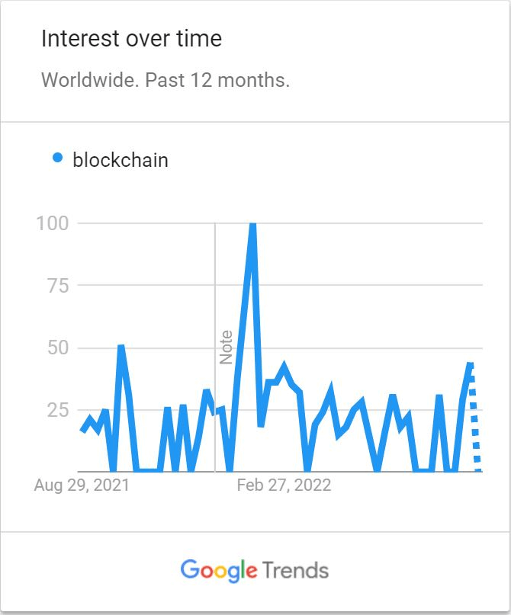511x615 pixels.
Task: Click the Past 12 months text
Action: click(x=217, y=80)
